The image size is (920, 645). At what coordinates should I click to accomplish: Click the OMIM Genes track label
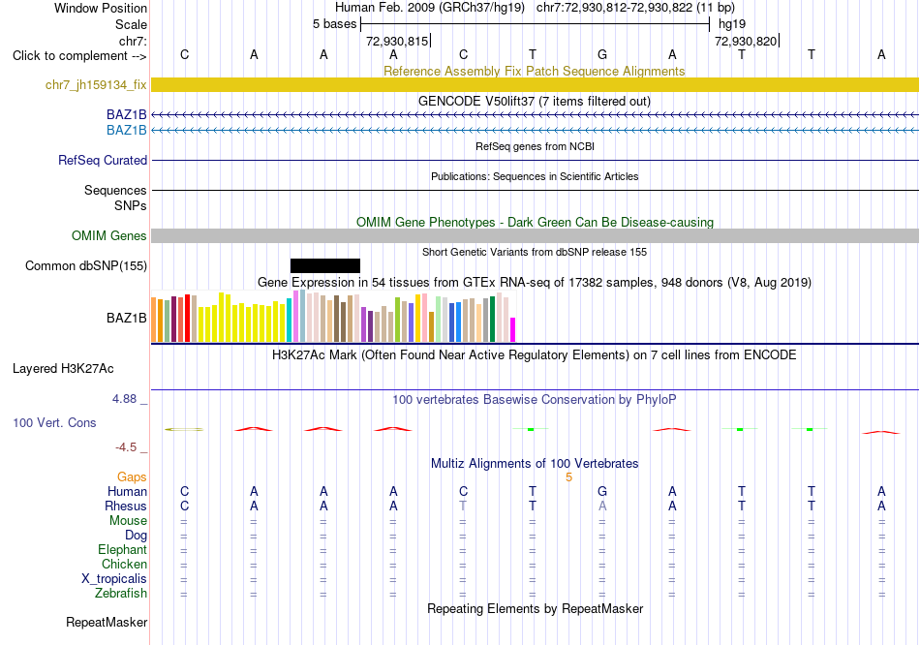(109, 235)
